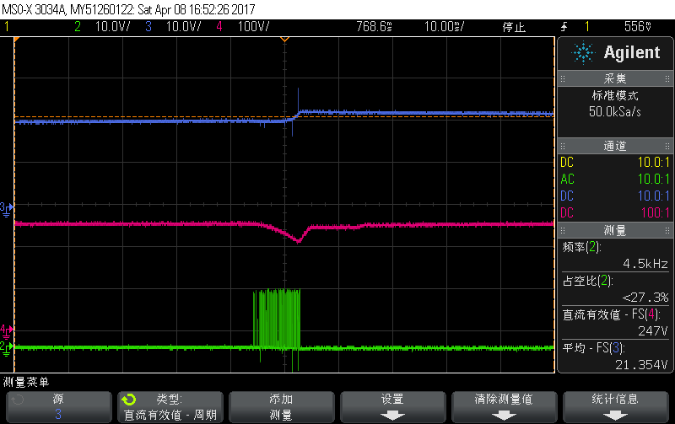Click the 通道 channel panel header
675x424 pixels.
pyautogui.click(x=615, y=146)
